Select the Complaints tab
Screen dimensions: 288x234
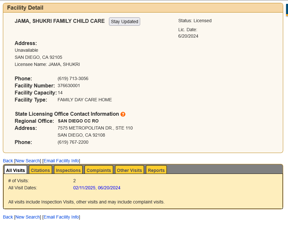point(99,170)
